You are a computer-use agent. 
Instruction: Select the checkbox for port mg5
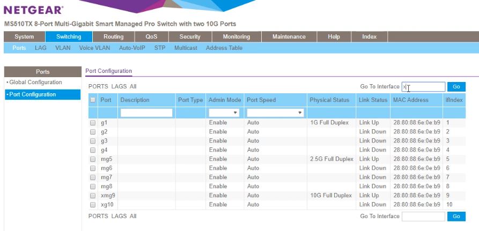93,159
